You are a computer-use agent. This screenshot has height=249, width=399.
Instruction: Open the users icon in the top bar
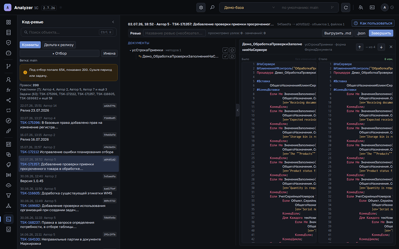point(360,8)
